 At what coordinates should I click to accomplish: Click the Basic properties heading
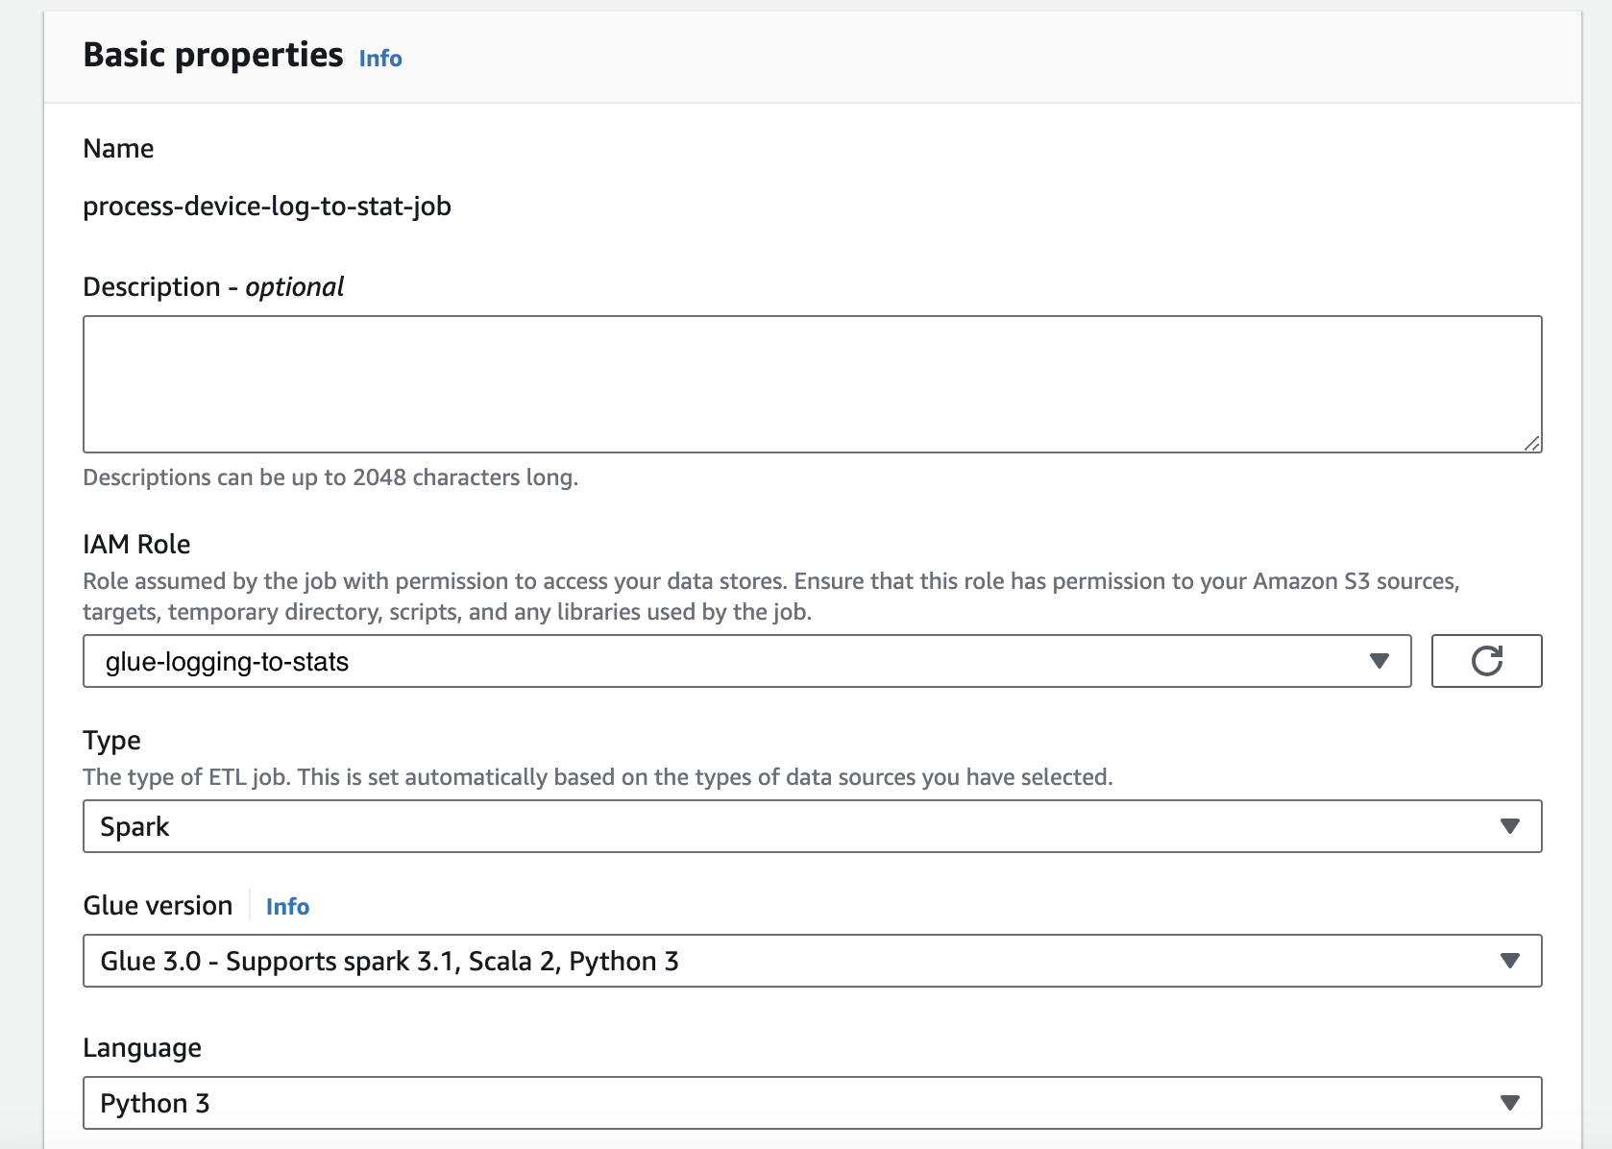point(213,56)
